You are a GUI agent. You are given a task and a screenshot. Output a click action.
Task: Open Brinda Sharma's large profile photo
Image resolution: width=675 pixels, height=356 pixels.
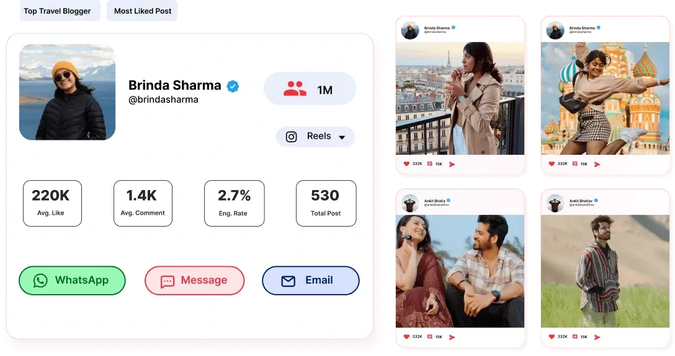pos(67,92)
